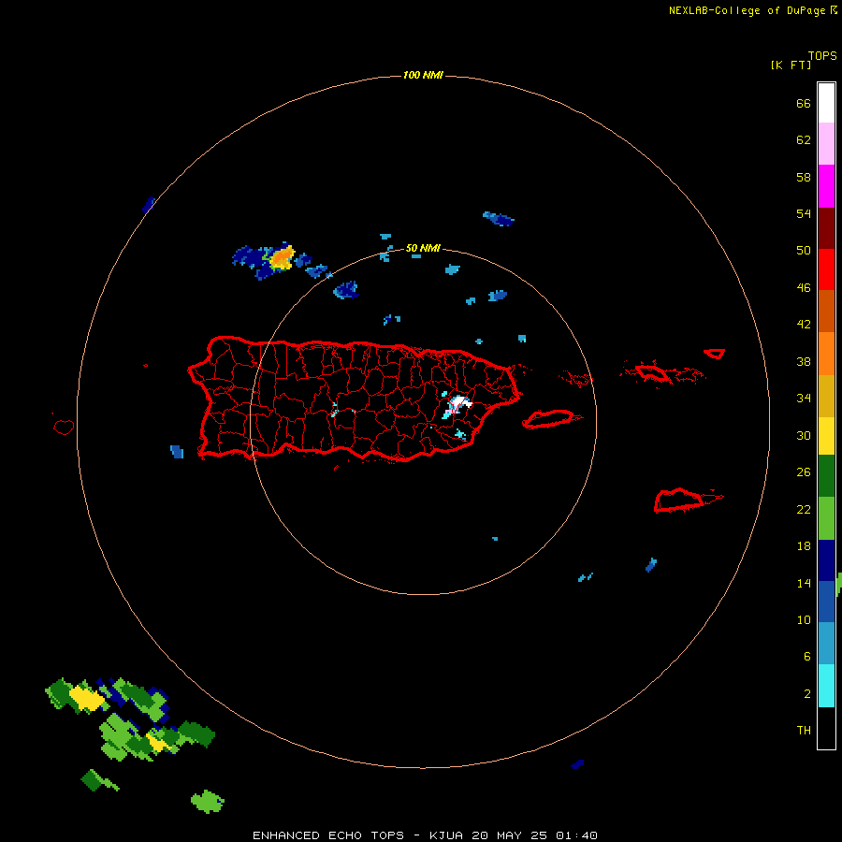This screenshot has width=842, height=842.
Task: Click the "KJUA" radar site identifier
Action: [x=446, y=835]
